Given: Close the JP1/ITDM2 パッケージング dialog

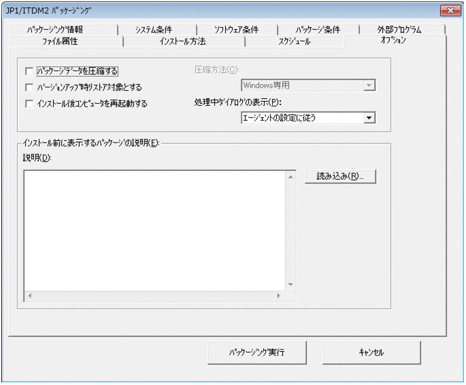Looking at the screenshot, I should point(450,11).
